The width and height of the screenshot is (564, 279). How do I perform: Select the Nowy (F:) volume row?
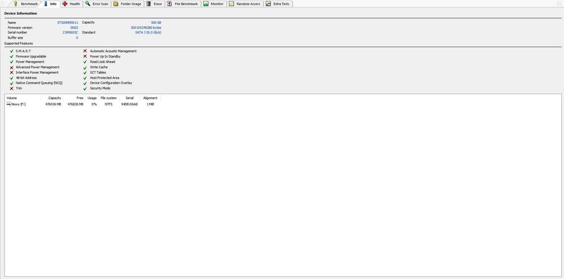coord(82,104)
